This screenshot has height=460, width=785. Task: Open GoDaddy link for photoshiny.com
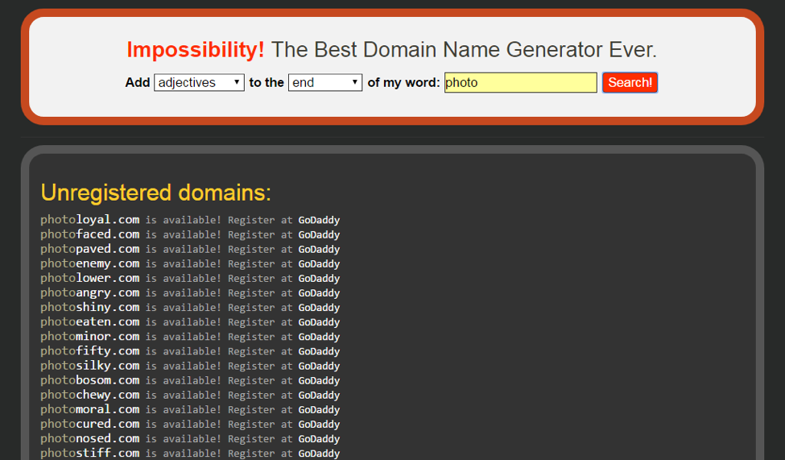[319, 307]
